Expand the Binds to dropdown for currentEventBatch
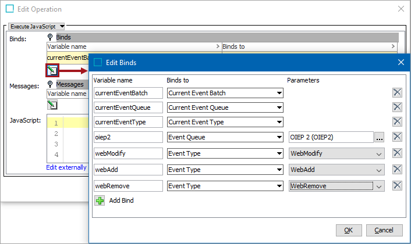The width and height of the screenshot is (411, 244). [279, 93]
